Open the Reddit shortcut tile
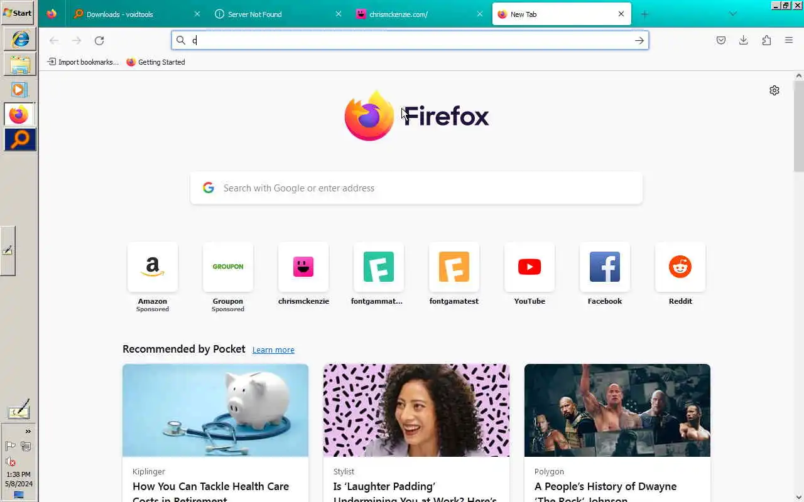804x502 pixels. [x=680, y=274]
